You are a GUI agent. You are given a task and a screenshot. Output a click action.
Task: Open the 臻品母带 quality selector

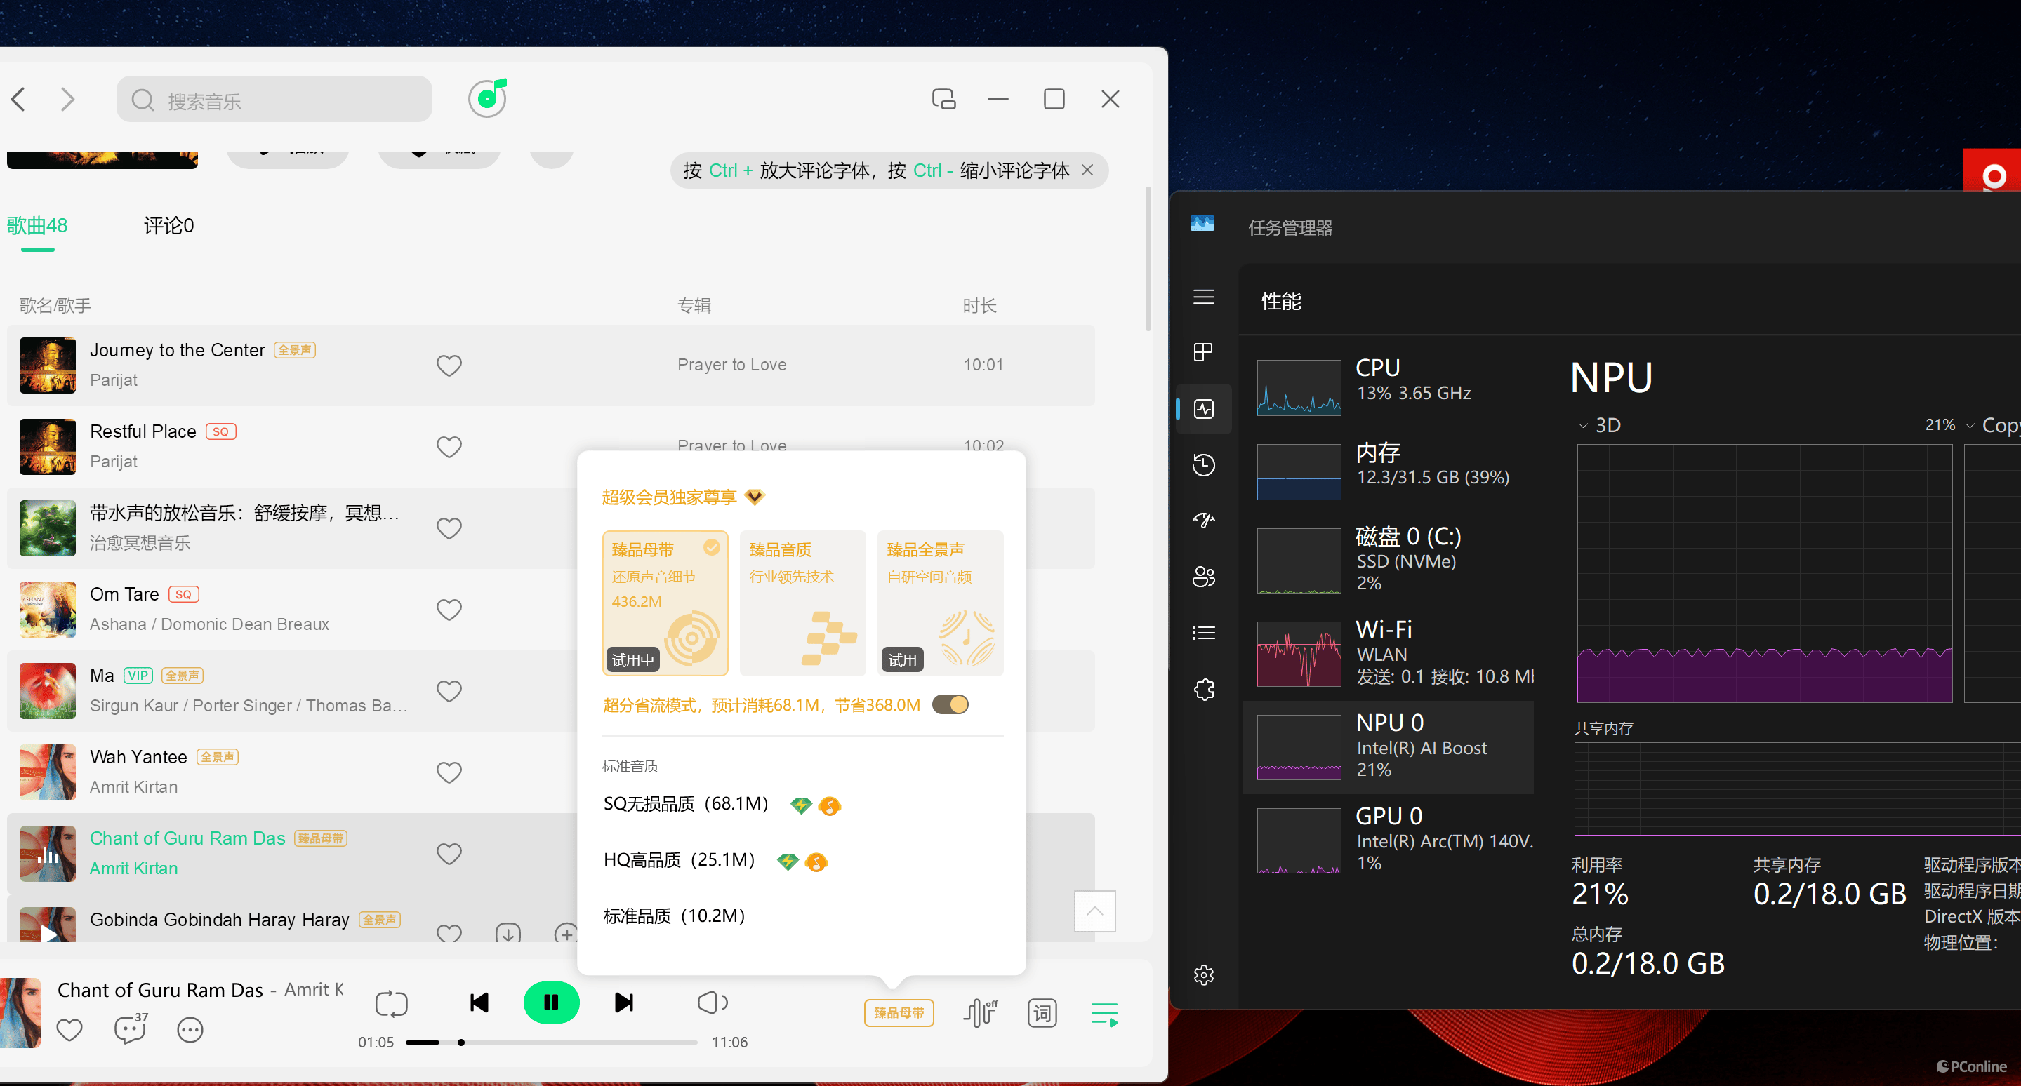coord(899,1012)
